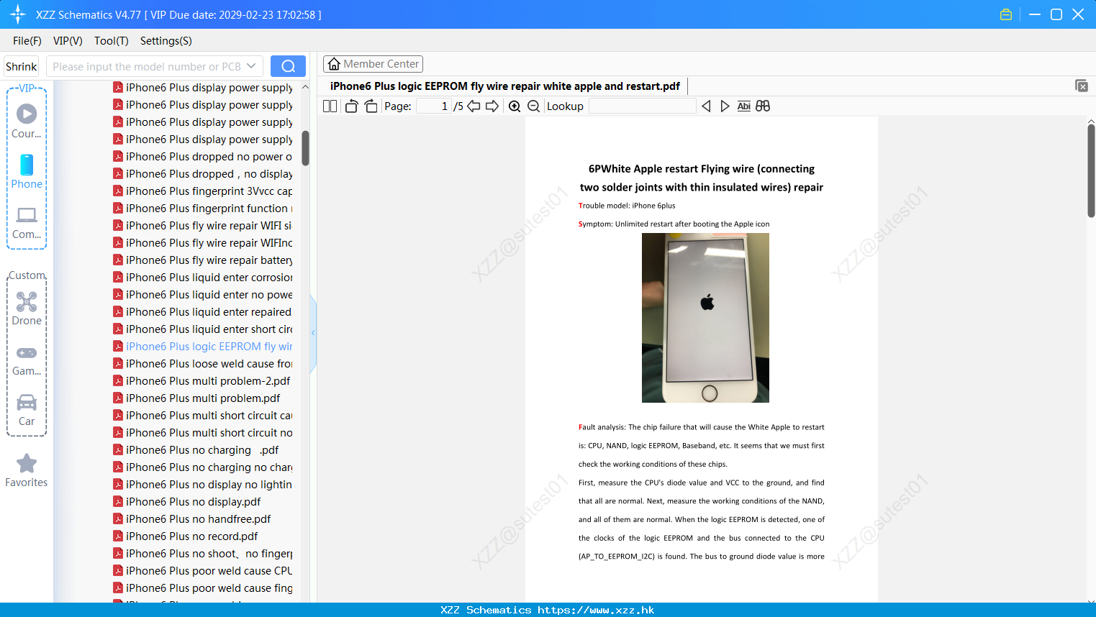Open the Game console category
Viewport: 1096px width, 617px height.
(x=27, y=360)
